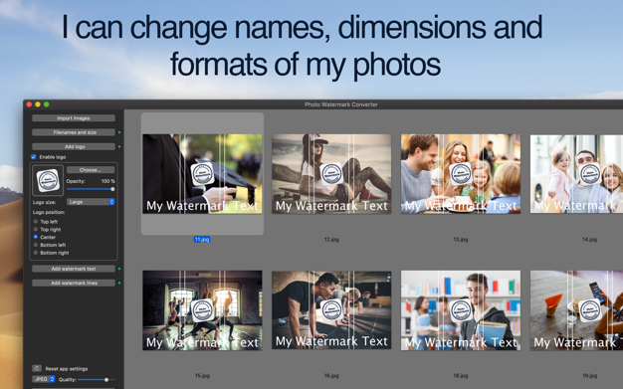
Task: Click the Reset app settings icon
Action: 37,368
